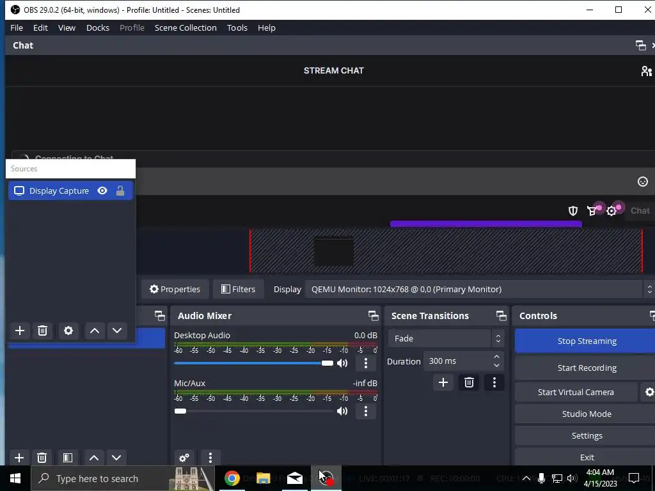This screenshot has width=655, height=491.
Task: Open the File menu
Action: click(x=17, y=27)
